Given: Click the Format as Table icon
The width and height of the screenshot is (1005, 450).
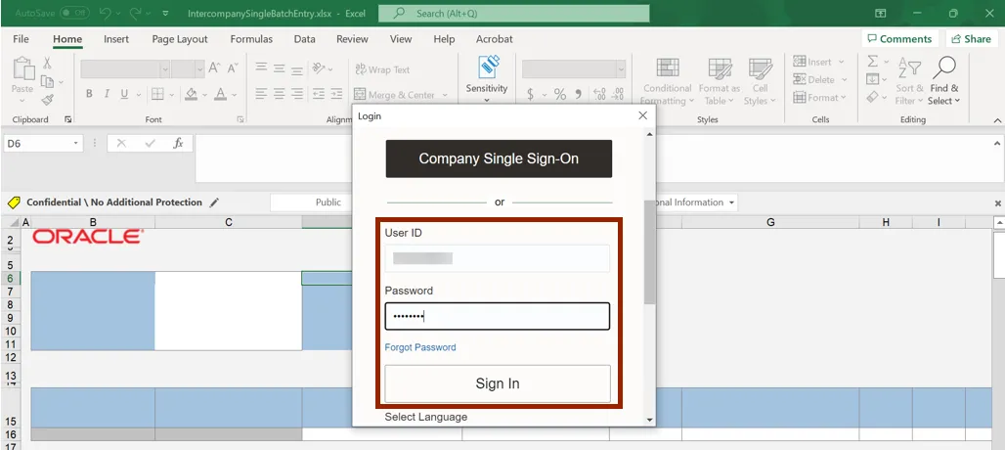Looking at the screenshot, I should (x=720, y=68).
